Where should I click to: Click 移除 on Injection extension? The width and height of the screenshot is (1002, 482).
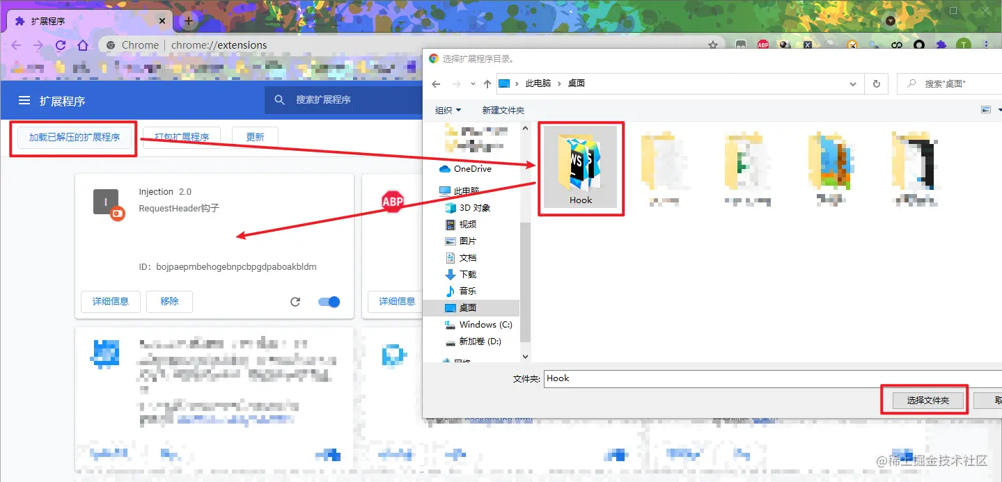(169, 302)
